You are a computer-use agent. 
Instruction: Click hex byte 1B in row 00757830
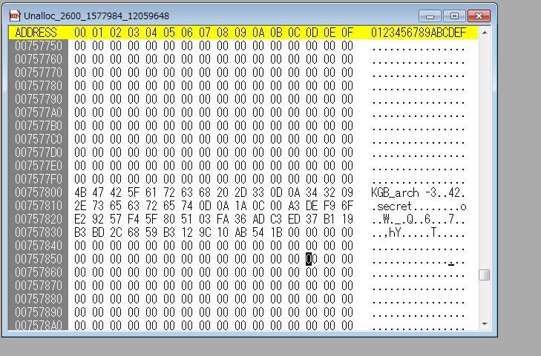tap(276, 232)
